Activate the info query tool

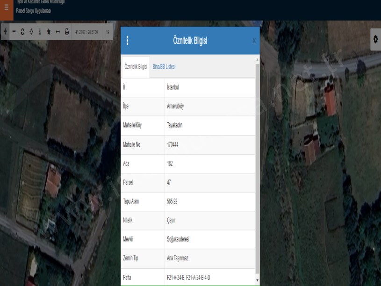[40, 32]
